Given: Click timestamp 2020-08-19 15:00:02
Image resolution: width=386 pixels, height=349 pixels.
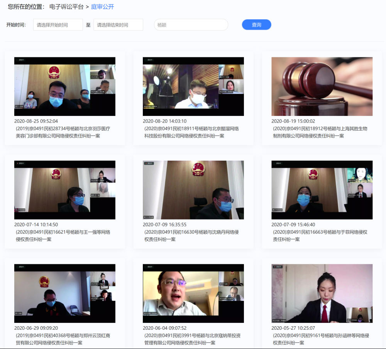Looking at the screenshot, I should coord(293,121).
